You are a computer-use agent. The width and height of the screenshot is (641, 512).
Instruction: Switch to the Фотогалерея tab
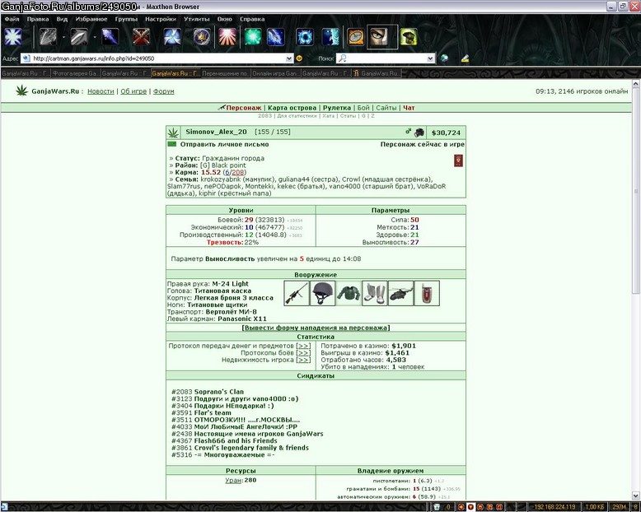coord(76,73)
